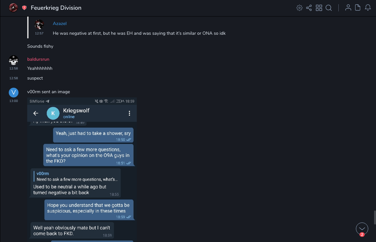This screenshot has width=376, height=242.
Task: Click the quoted message from Azazel
Action: point(139,33)
